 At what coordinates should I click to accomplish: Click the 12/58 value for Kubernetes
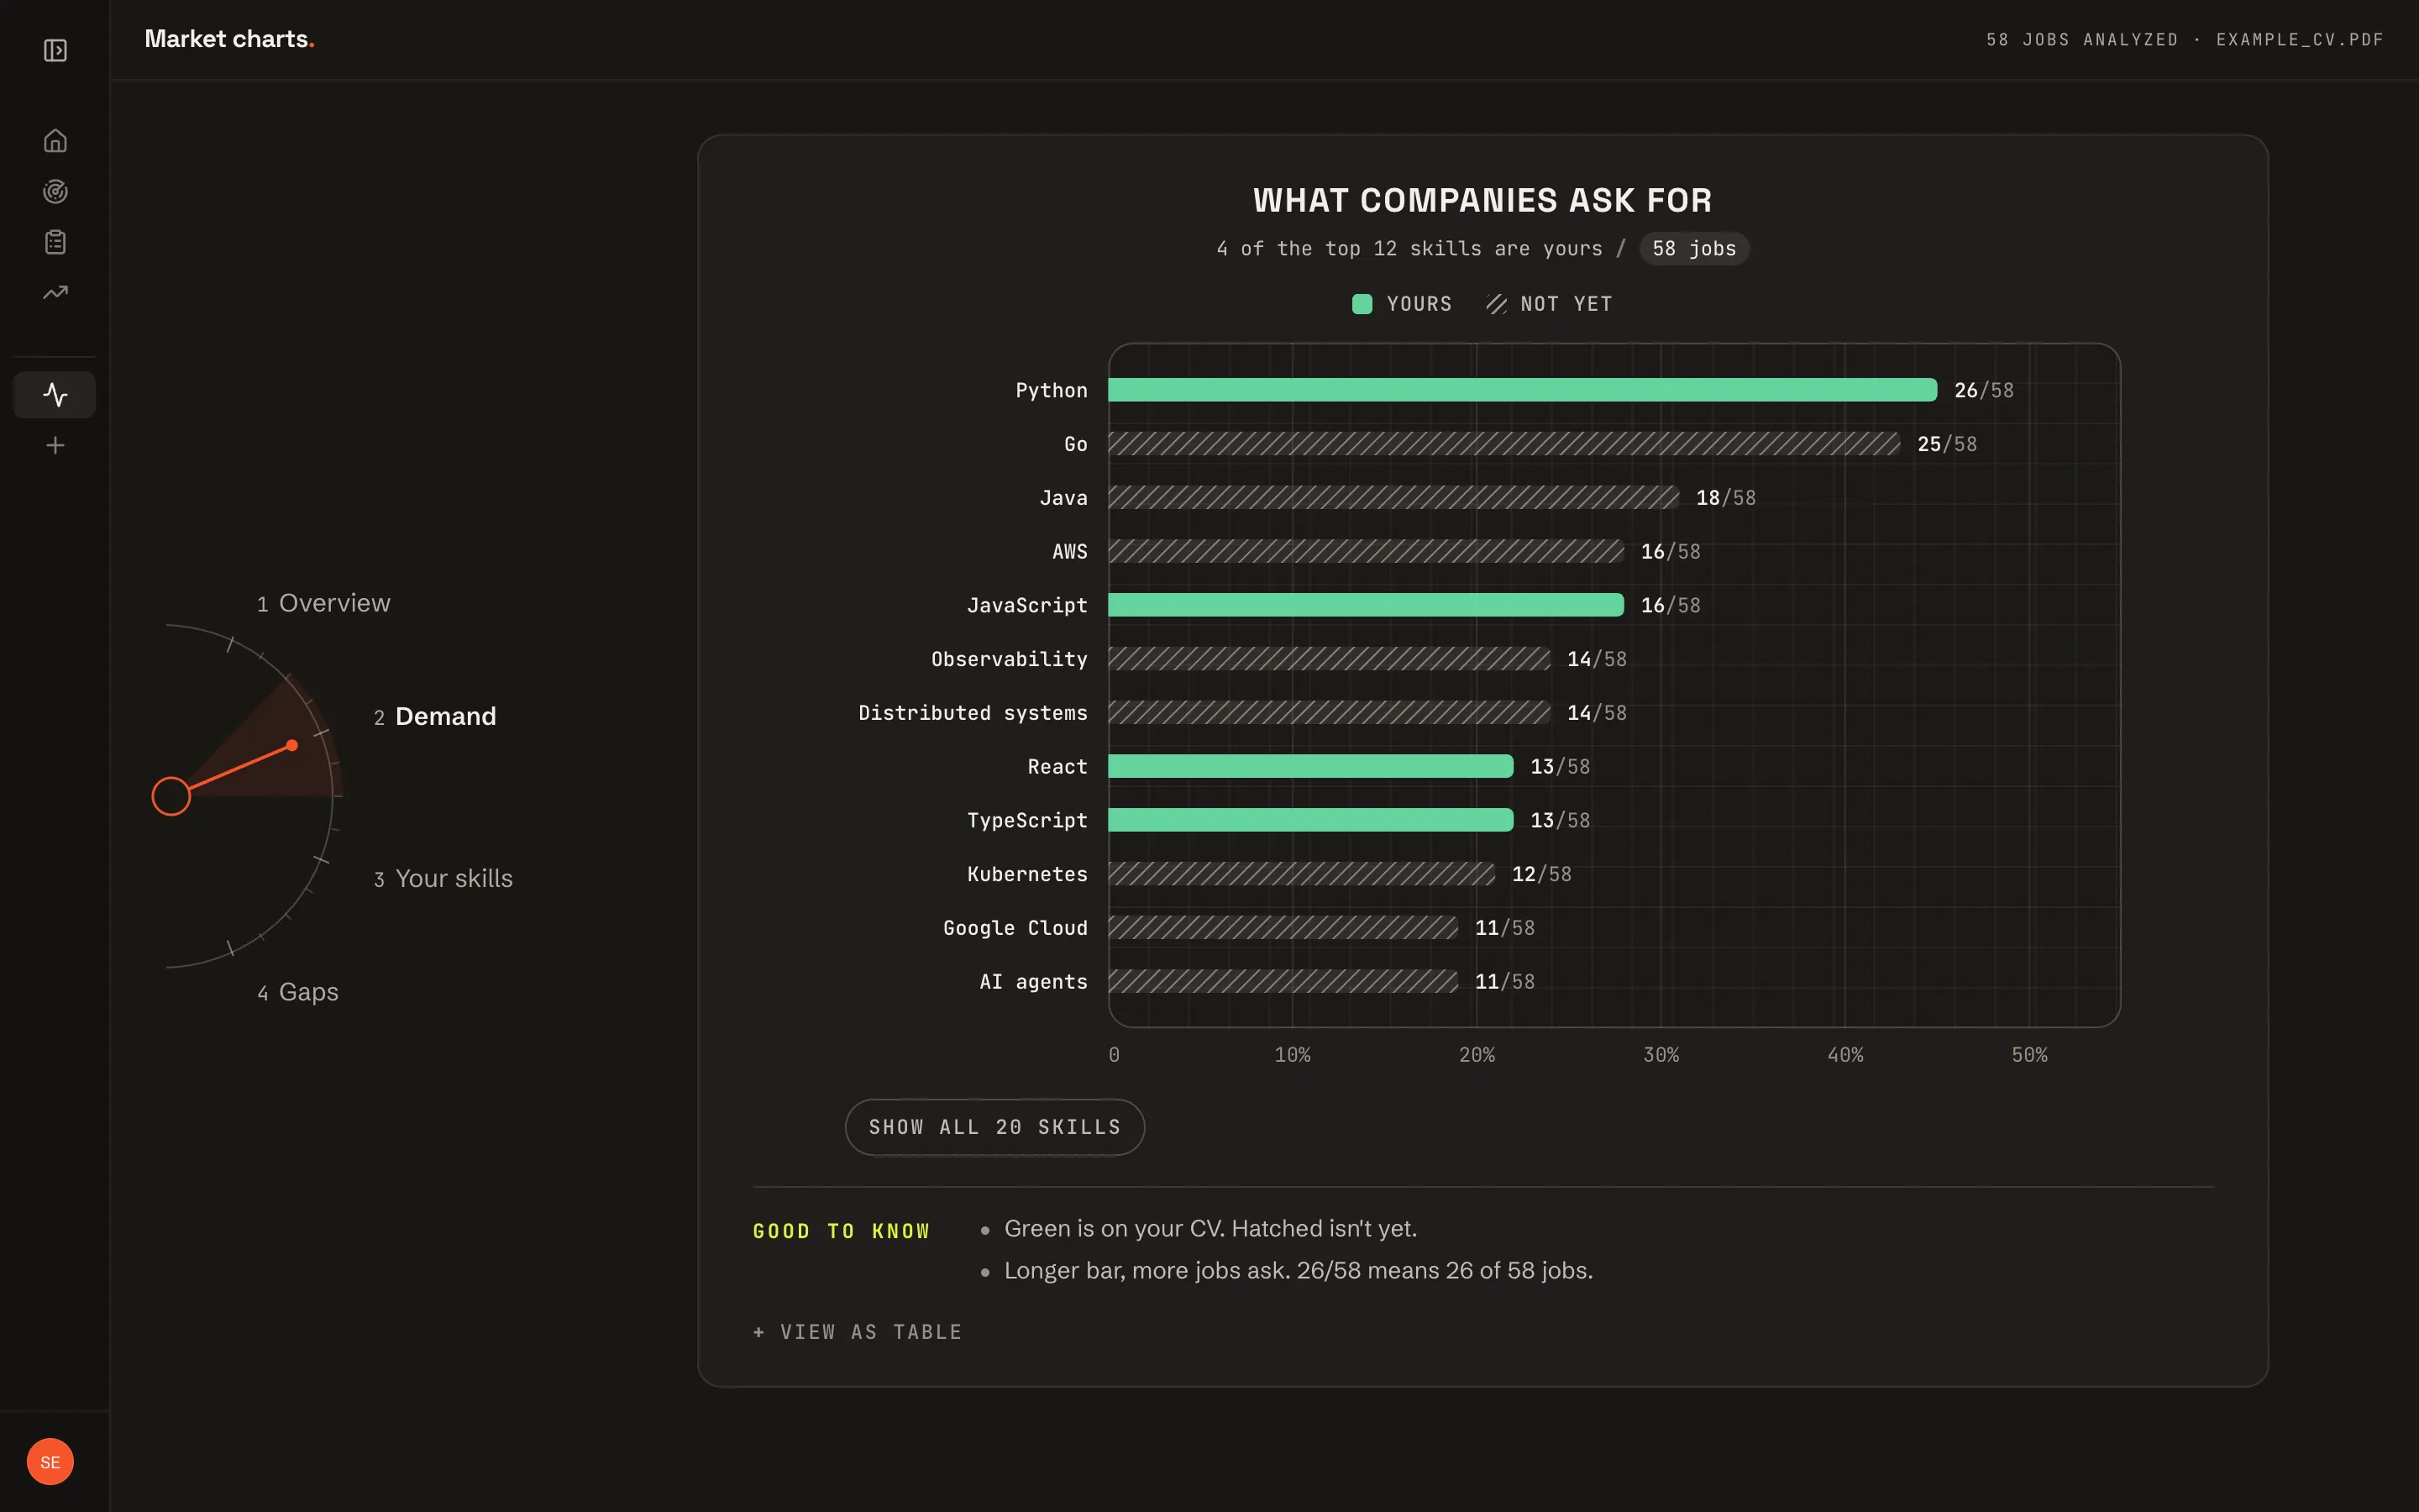1540,874
